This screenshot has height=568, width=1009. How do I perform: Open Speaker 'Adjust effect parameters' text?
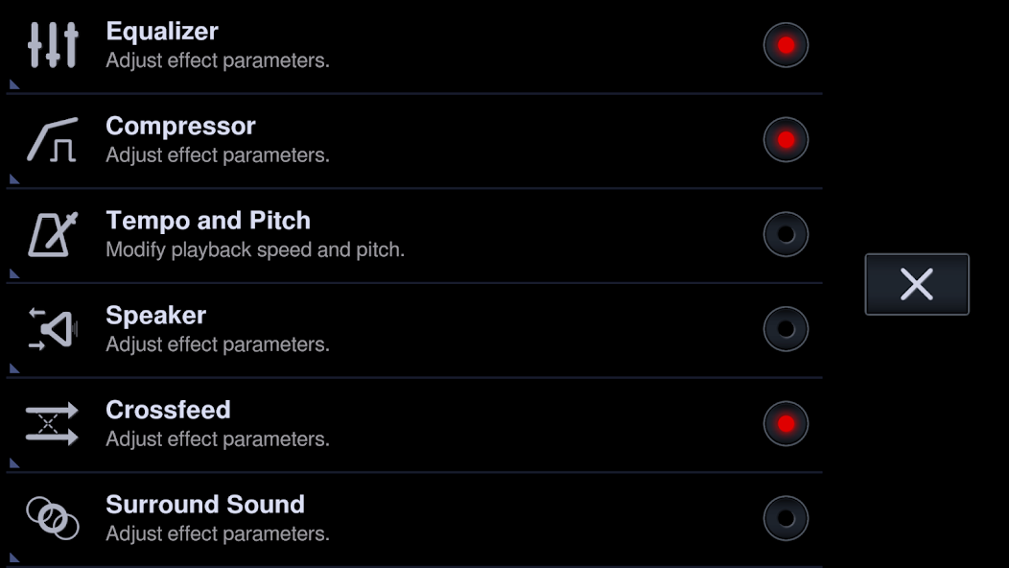(x=218, y=344)
